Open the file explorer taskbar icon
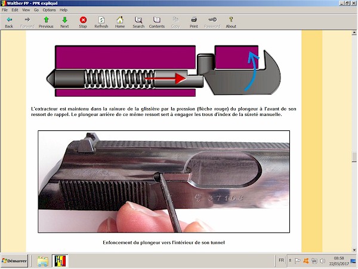Screen dimensions: 358x269 (43, 261)
